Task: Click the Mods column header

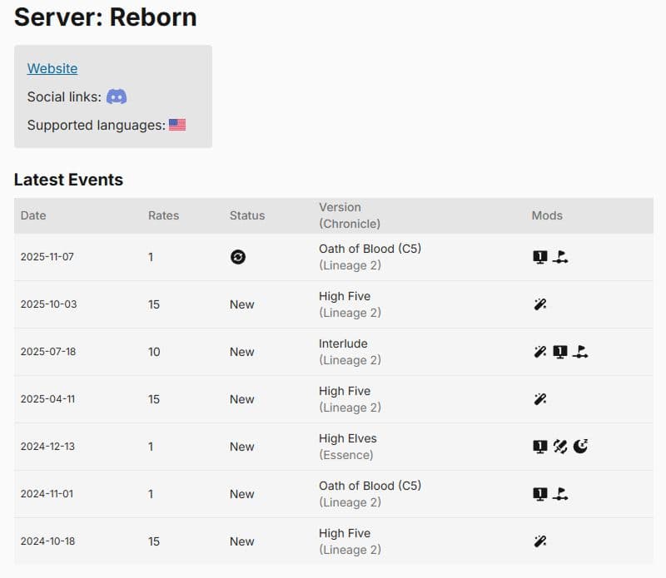Action: (547, 215)
